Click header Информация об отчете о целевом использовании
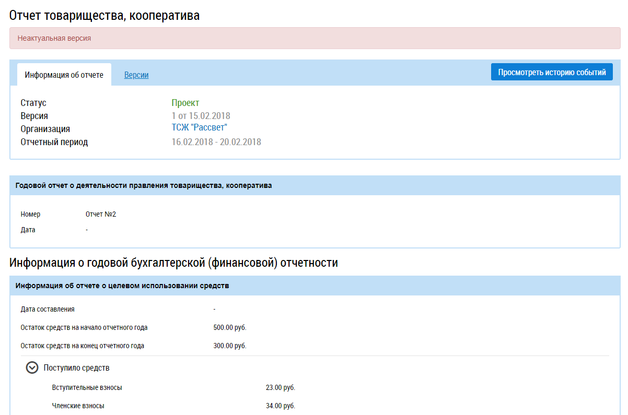The width and height of the screenshot is (628, 415). click(122, 286)
